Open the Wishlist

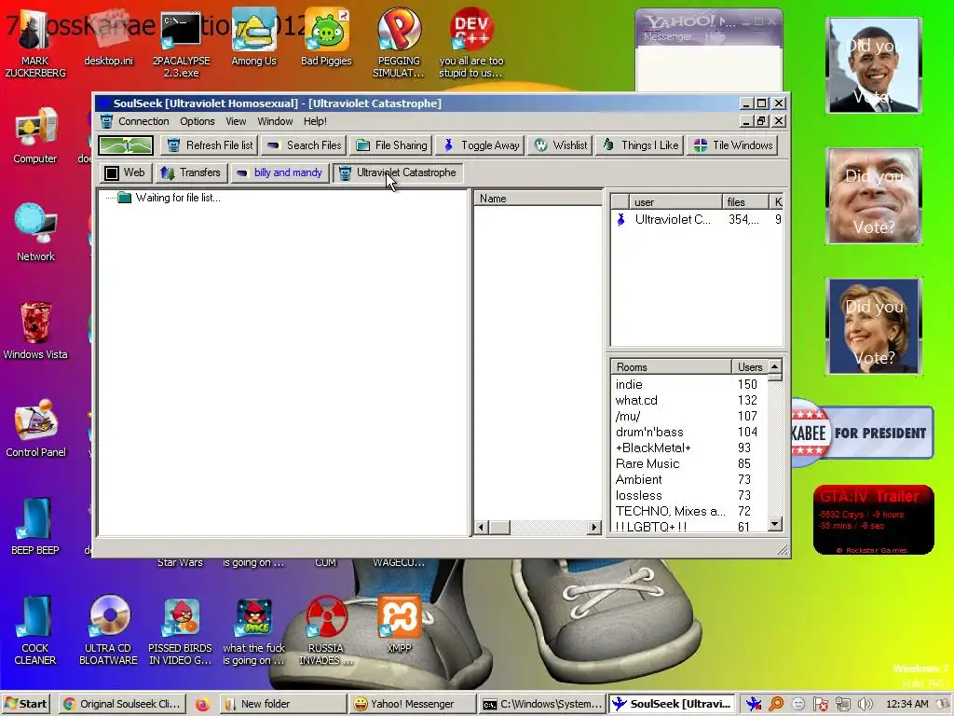[560, 145]
